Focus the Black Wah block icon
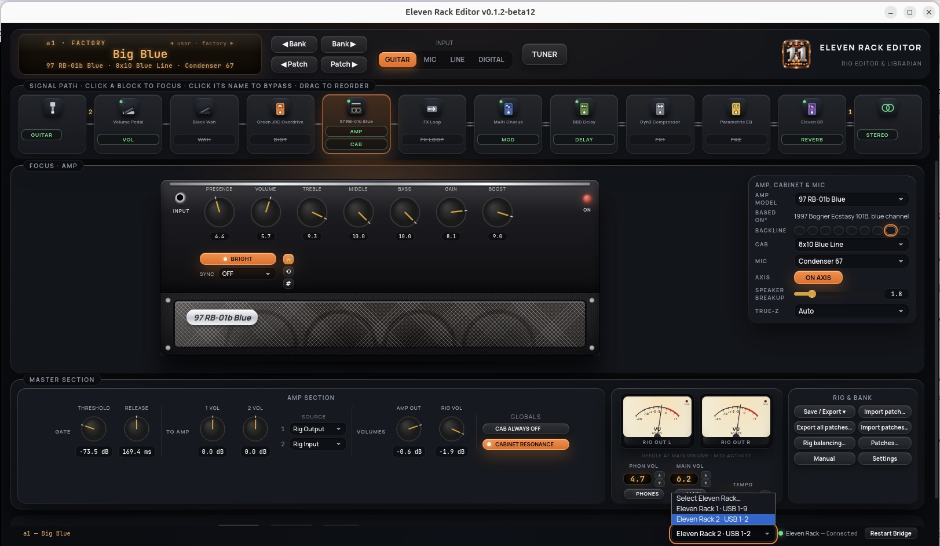 (204, 108)
